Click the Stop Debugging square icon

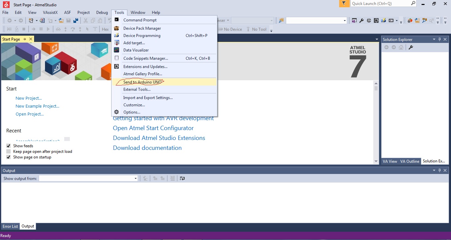pyautogui.click(x=24, y=29)
